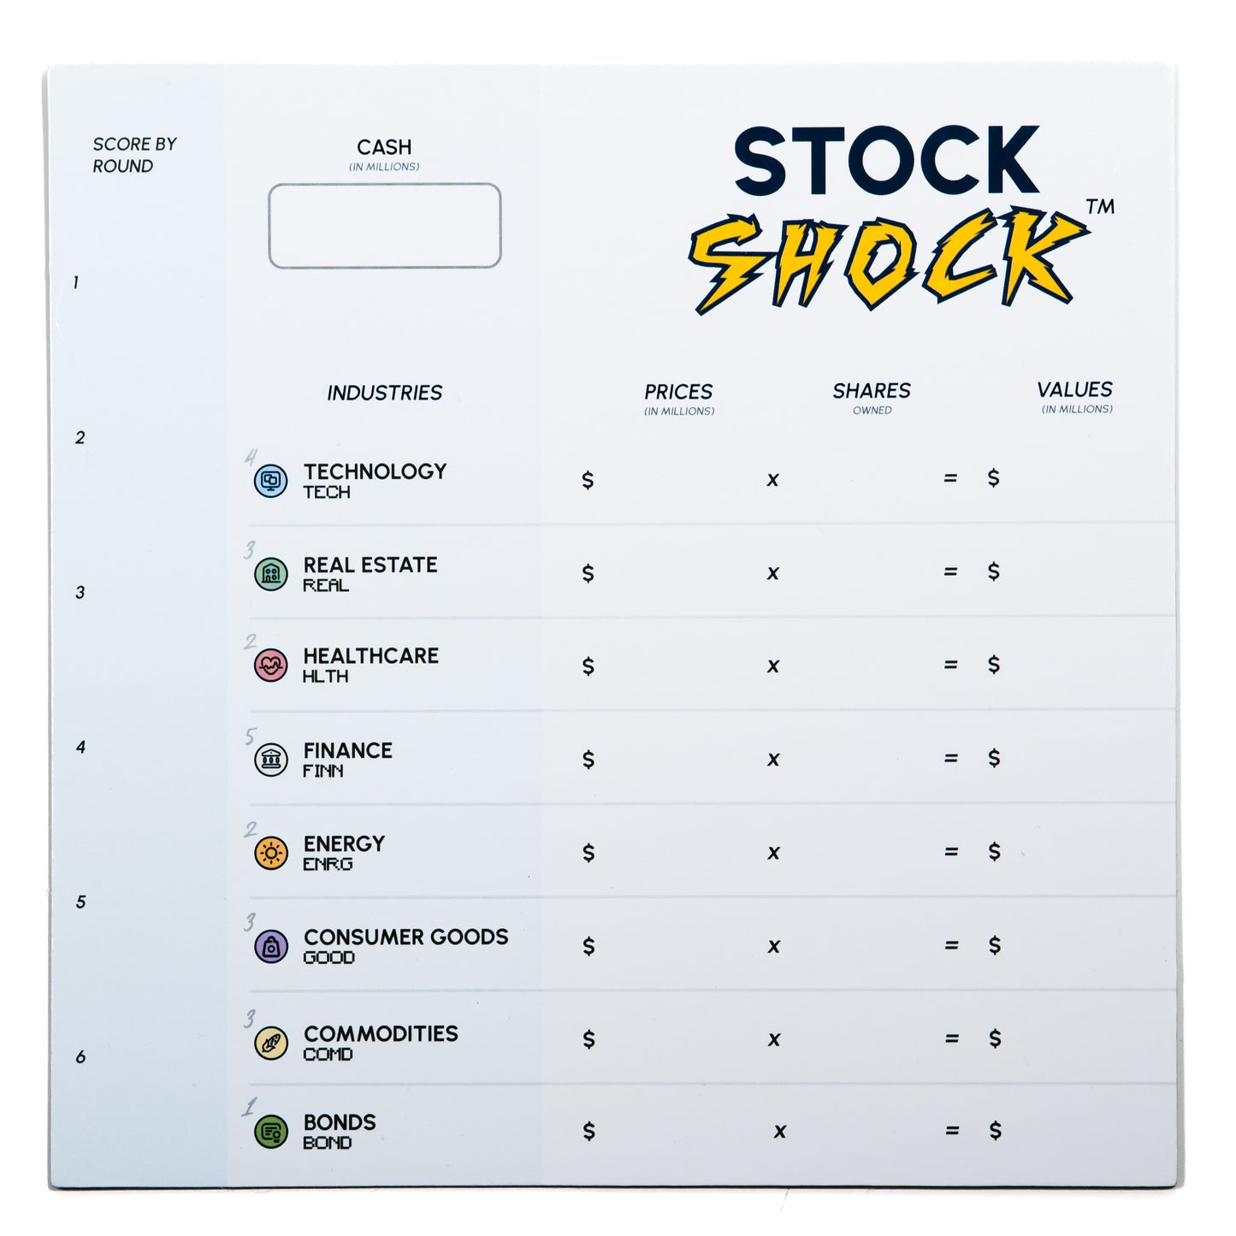Click the Finance bank icon
This screenshot has height=1236, width=1236.
click(271, 760)
